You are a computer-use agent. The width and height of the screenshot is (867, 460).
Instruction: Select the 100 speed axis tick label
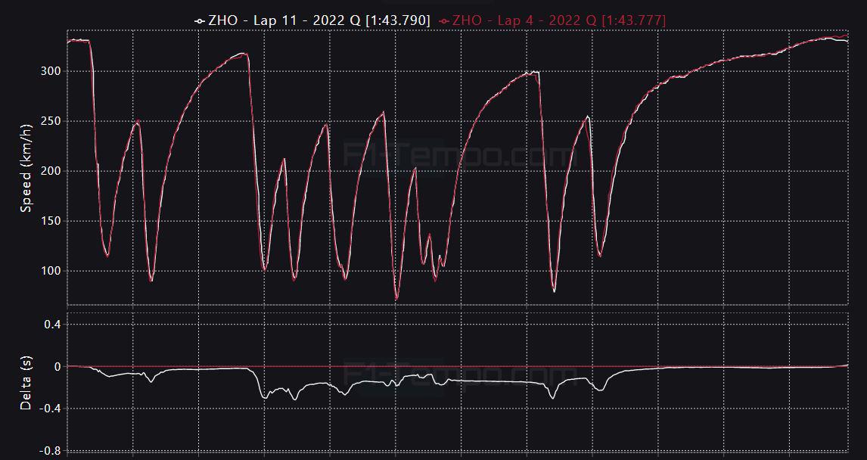pos(51,271)
